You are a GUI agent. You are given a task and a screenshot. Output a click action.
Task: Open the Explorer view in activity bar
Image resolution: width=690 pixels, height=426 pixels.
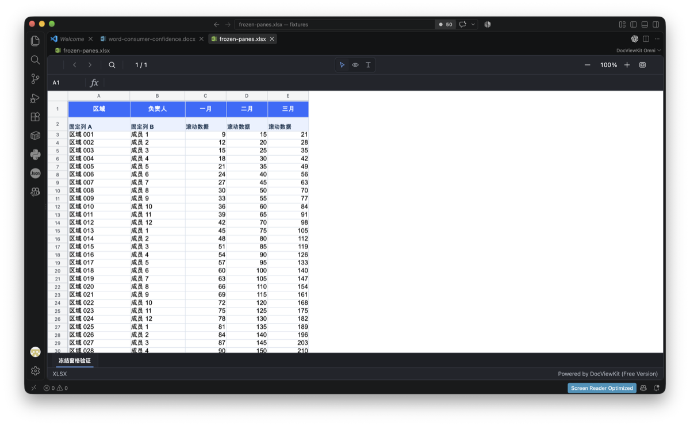[35, 41]
